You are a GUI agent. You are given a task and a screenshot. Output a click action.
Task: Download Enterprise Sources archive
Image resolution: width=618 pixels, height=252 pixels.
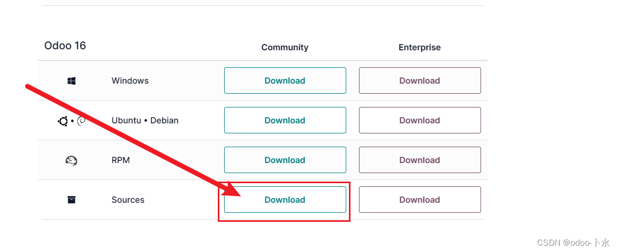click(x=420, y=200)
